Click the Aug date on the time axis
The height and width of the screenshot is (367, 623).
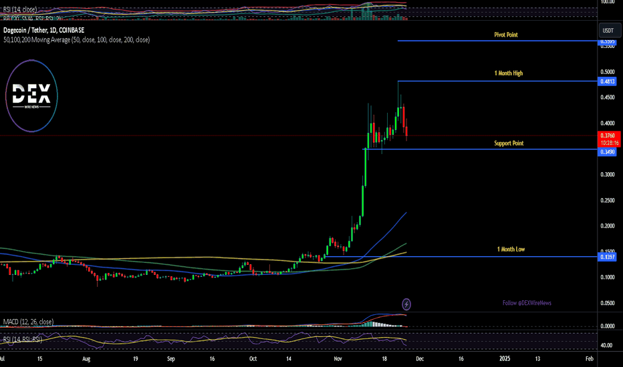(x=86, y=359)
